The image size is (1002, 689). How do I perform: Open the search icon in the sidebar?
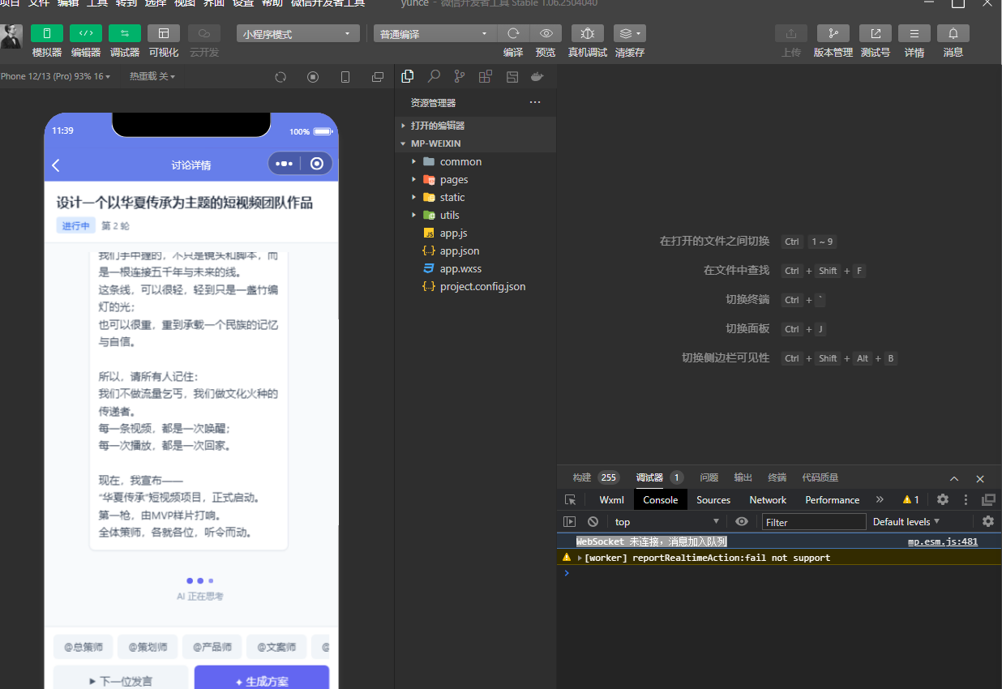point(434,76)
